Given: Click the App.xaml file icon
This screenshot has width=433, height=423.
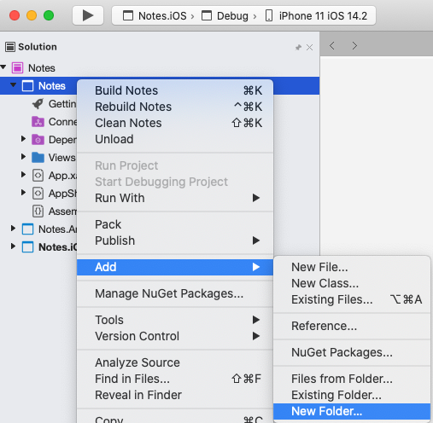Looking at the screenshot, I should [x=38, y=176].
